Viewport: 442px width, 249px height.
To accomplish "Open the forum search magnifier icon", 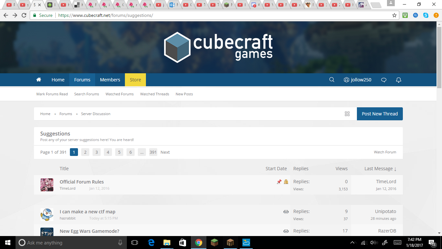I will 332,80.
